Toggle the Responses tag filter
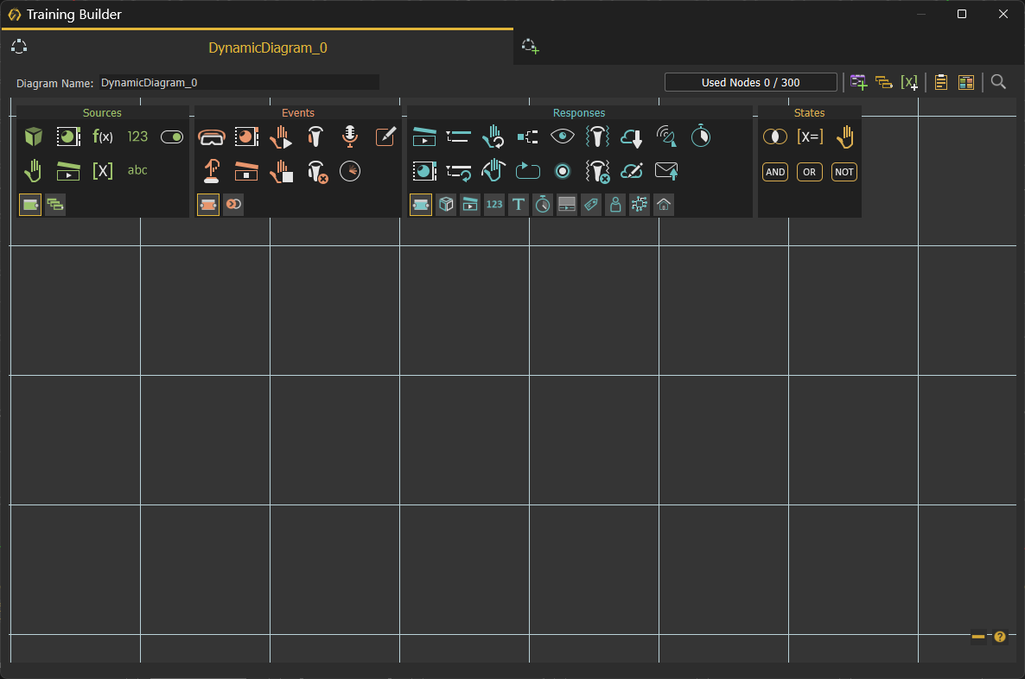 point(591,205)
